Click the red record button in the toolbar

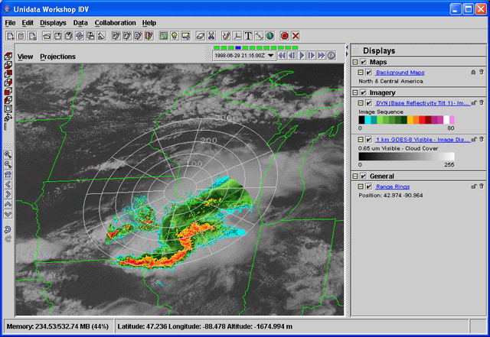(284, 36)
